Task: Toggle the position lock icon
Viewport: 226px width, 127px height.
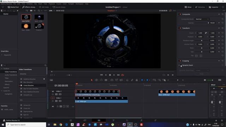Action: click(137, 80)
